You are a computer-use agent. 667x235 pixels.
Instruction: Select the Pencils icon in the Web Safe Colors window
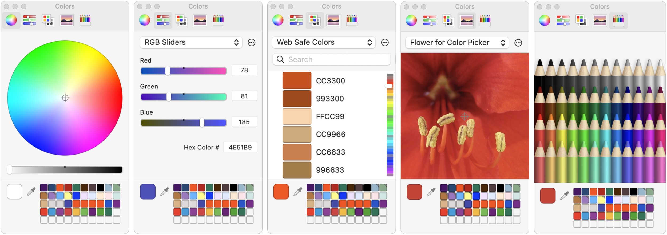coord(352,20)
